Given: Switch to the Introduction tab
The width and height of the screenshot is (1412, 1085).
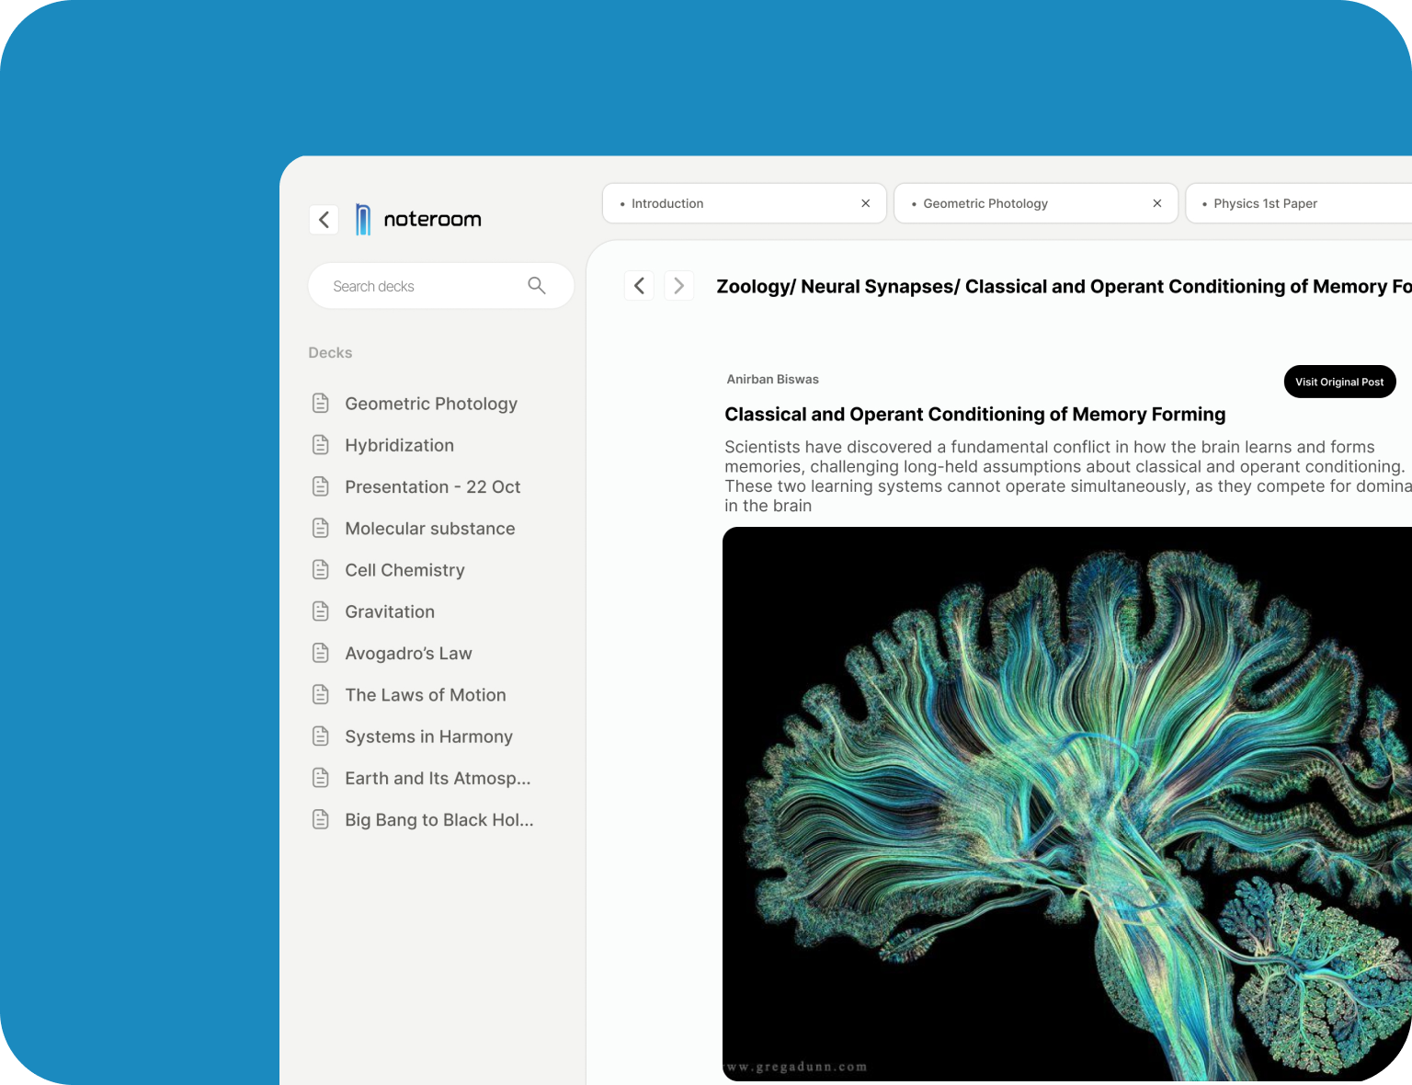Looking at the screenshot, I should coord(667,203).
